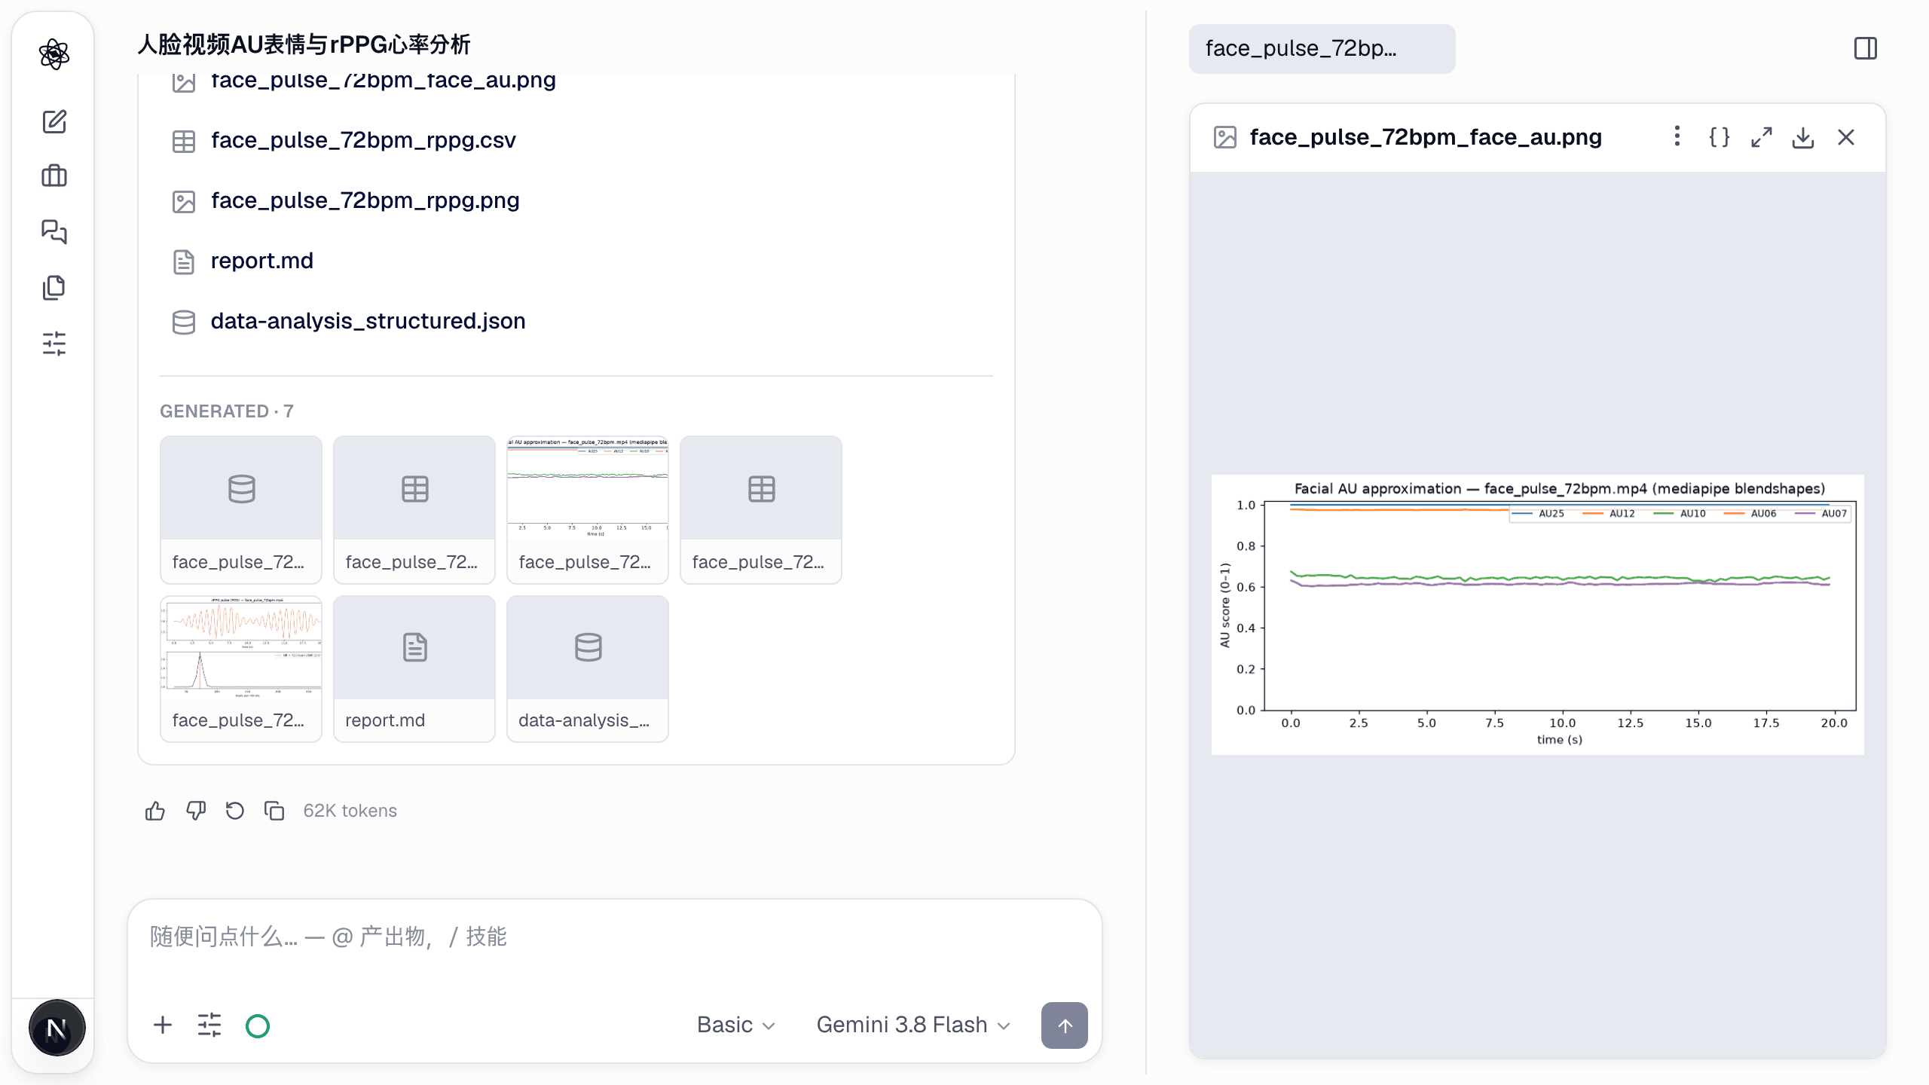Viewport: 1929px width, 1085px height.
Task: Open face_pulse_72bpm_face_au.png file link
Action: click(383, 81)
